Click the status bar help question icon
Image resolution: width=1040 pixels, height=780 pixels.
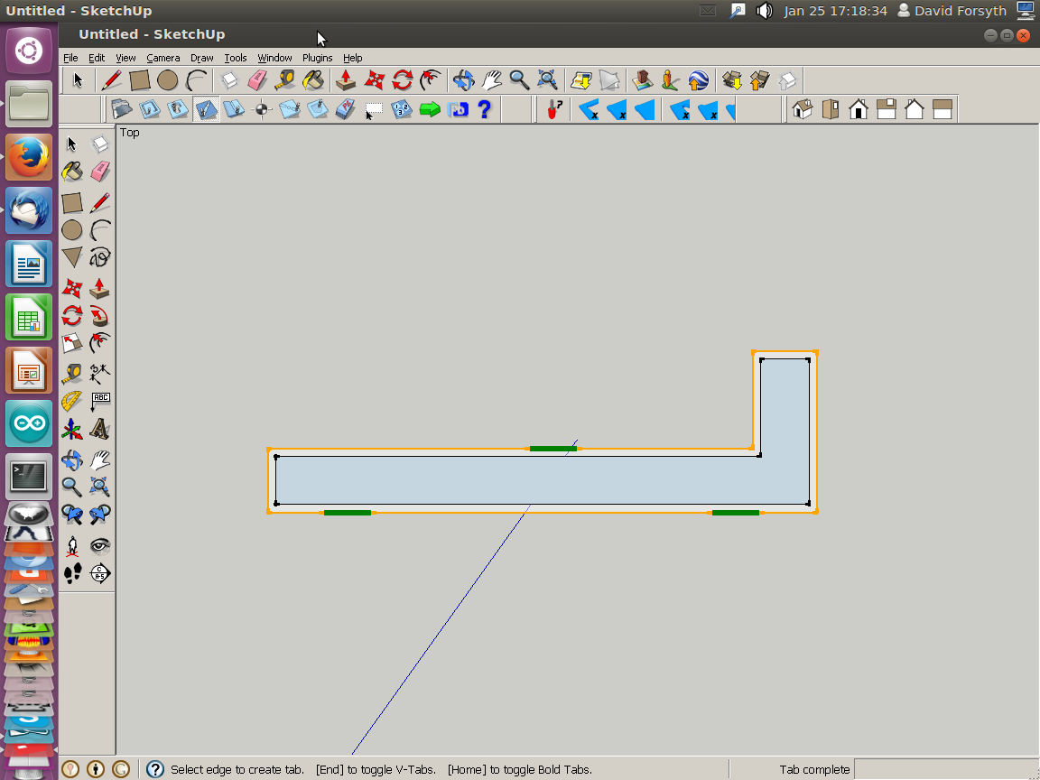(x=154, y=769)
